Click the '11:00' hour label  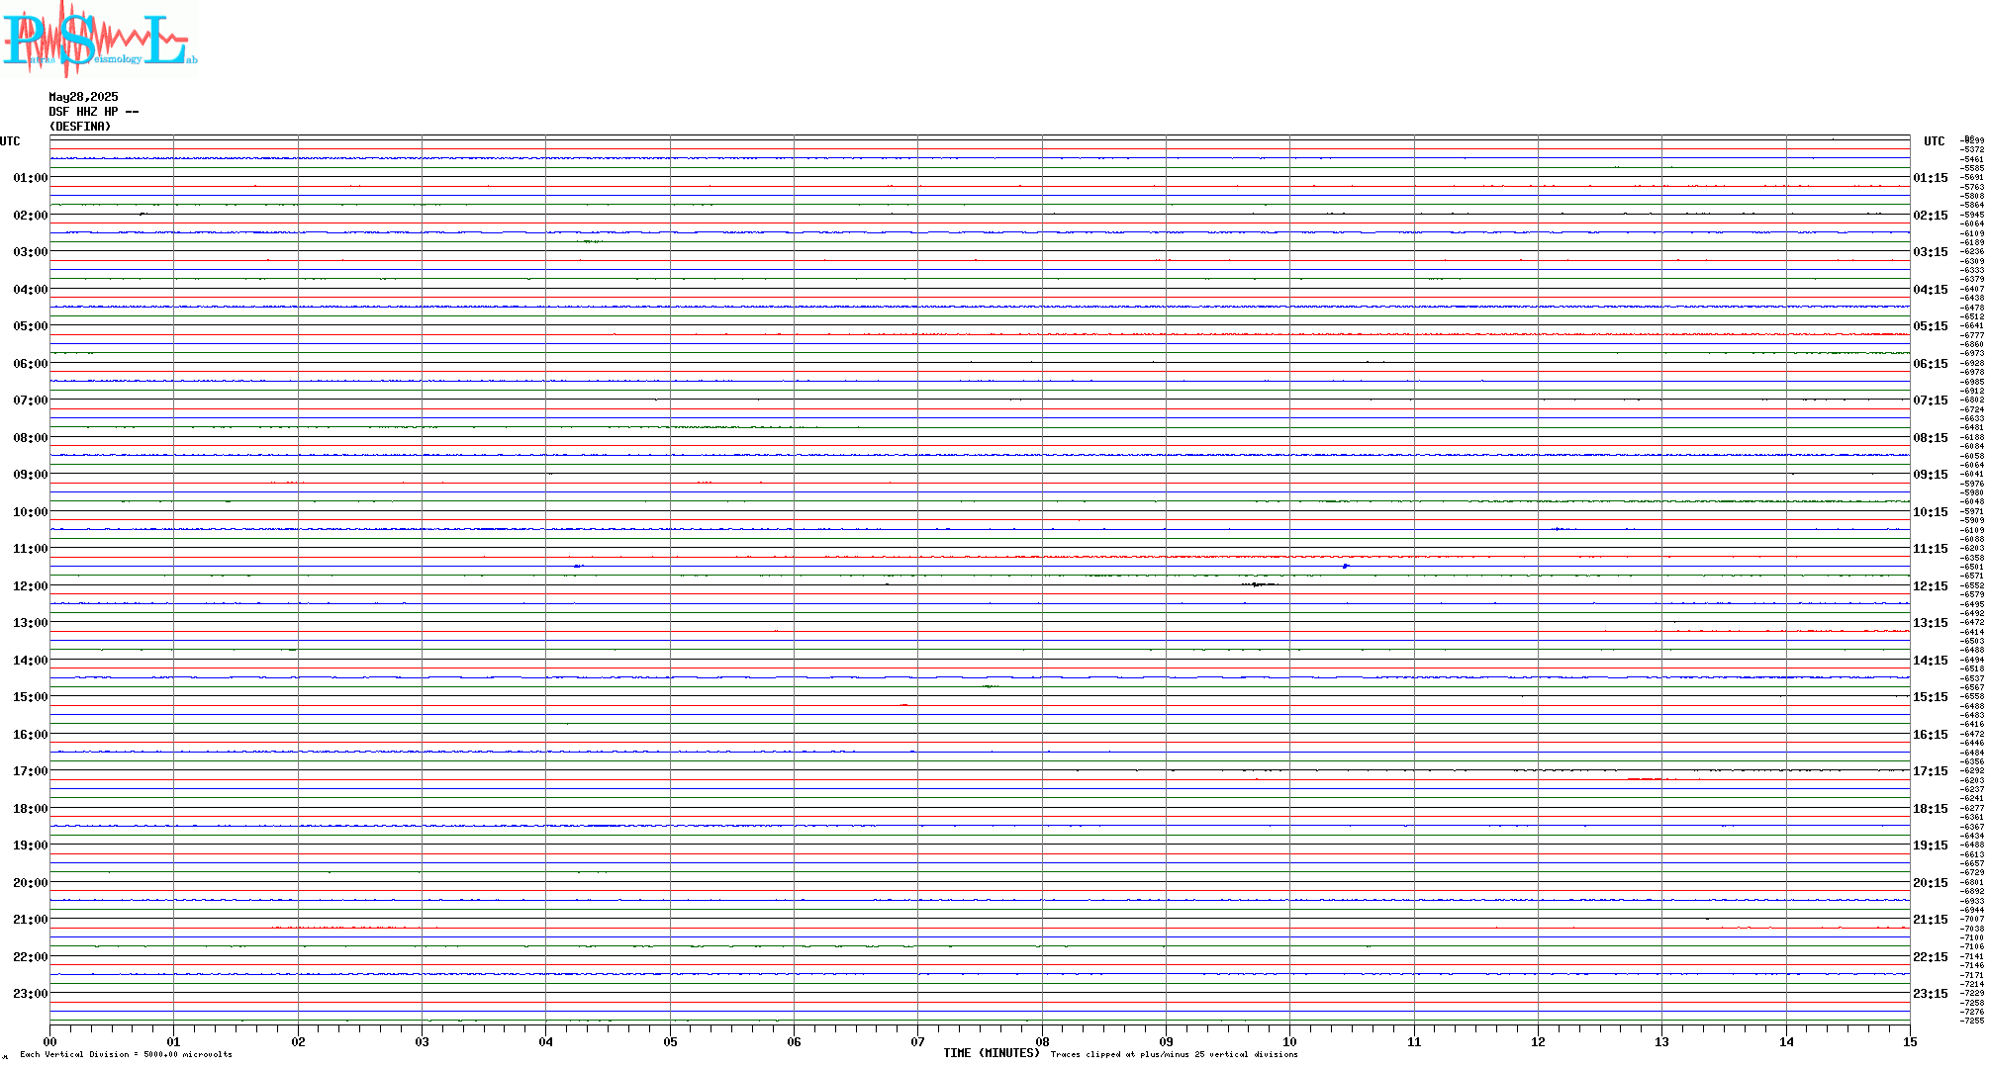pos(31,549)
